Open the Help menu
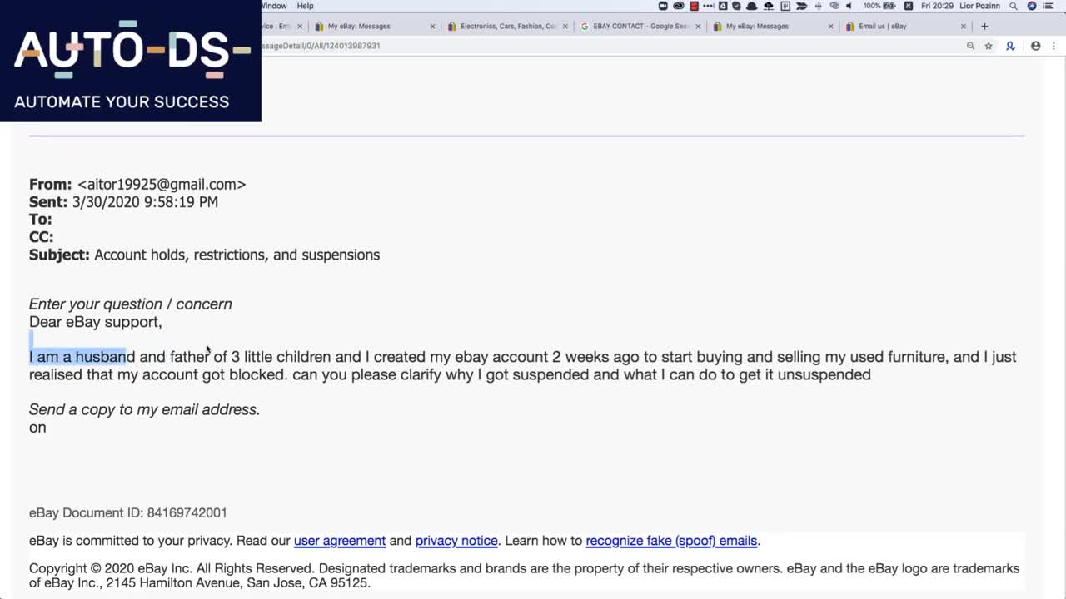 pos(305,6)
